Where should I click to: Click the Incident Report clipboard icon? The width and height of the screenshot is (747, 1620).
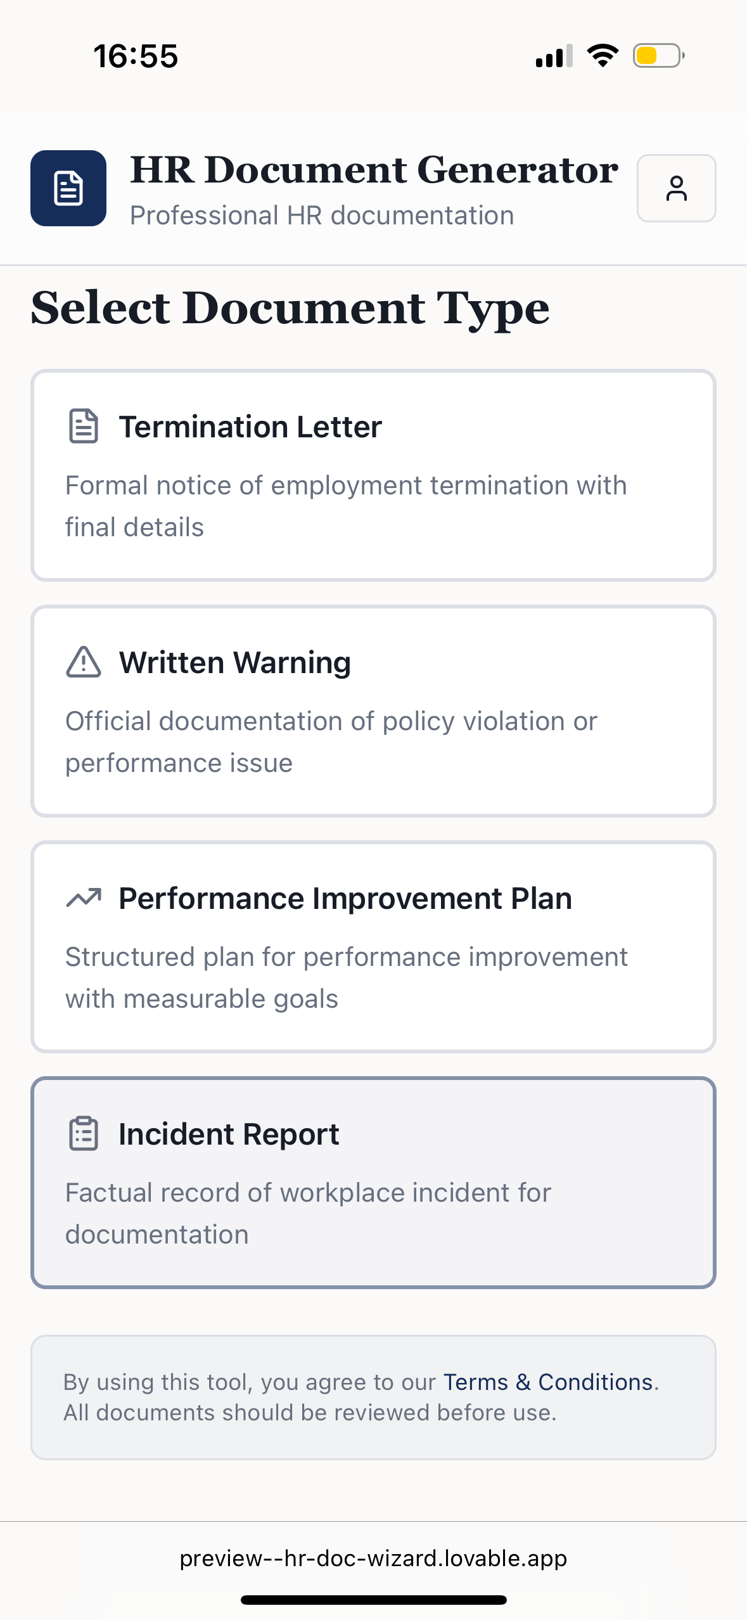click(83, 1133)
